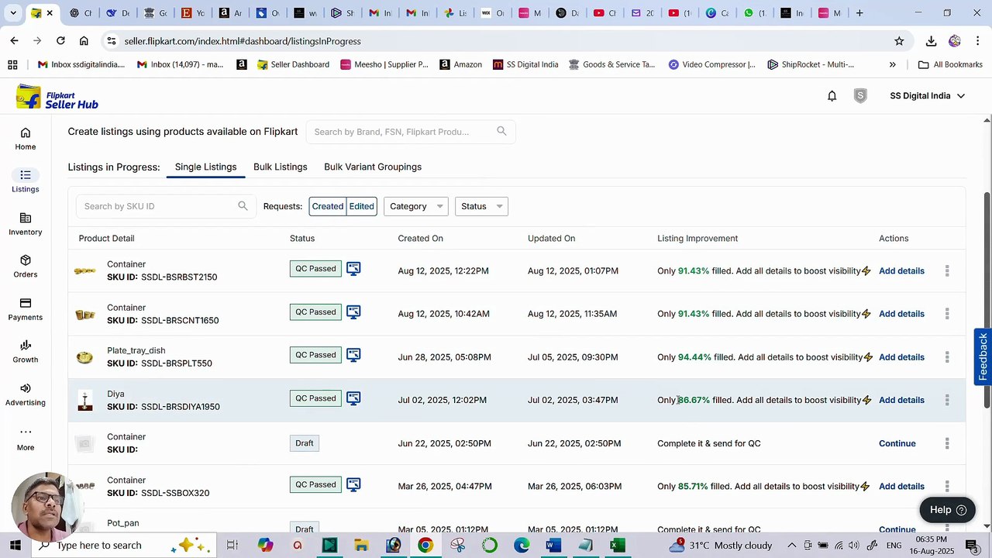
Task: Switch to Bulk Variant Groupings tab
Action: click(373, 167)
